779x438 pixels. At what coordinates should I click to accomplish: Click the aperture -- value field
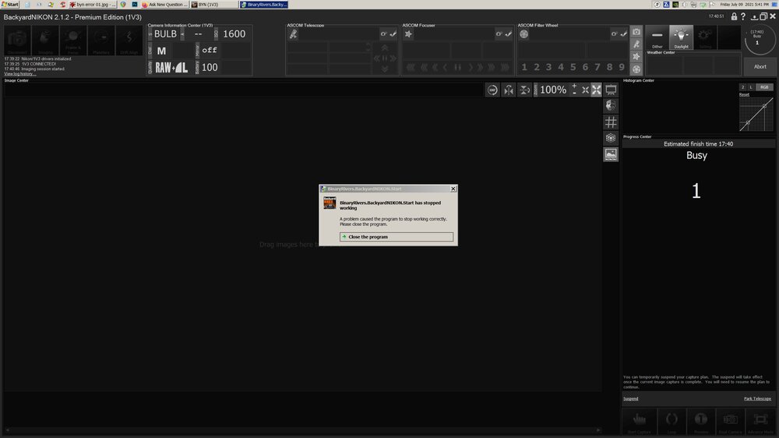pyautogui.click(x=198, y=34)
